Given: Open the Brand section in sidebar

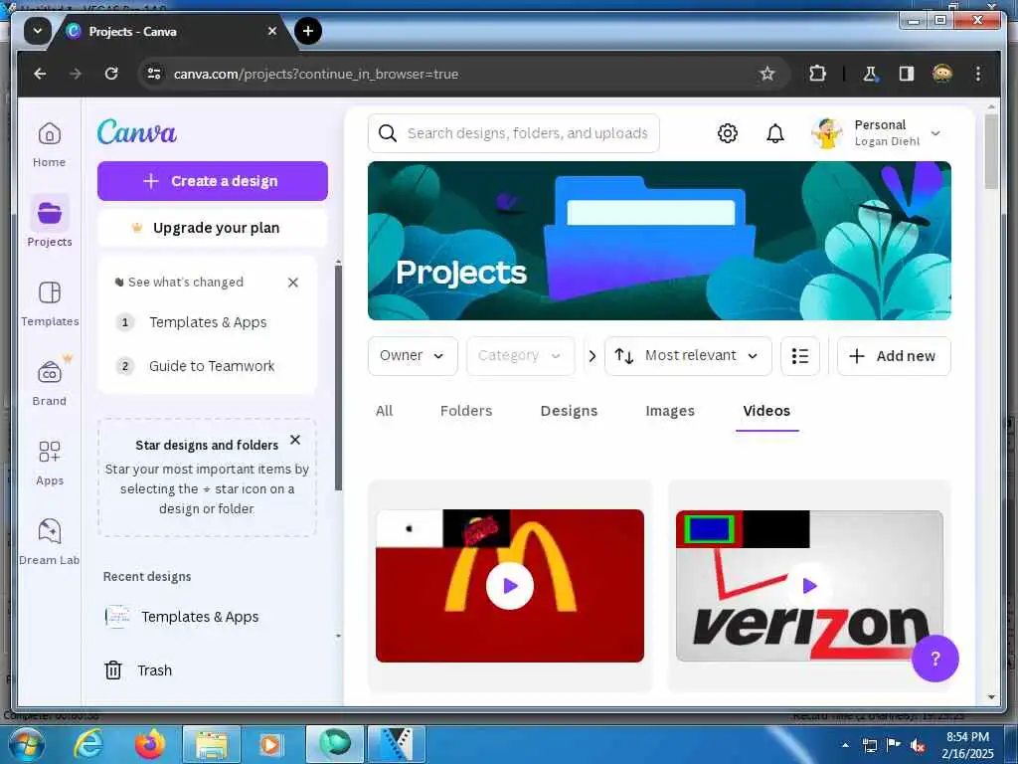Looking at the screenshot, I should point(50,382).
